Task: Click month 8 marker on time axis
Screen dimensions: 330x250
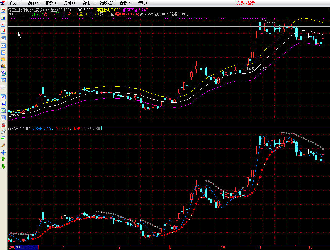Action: pyautogui.click(x=119, y=248)
